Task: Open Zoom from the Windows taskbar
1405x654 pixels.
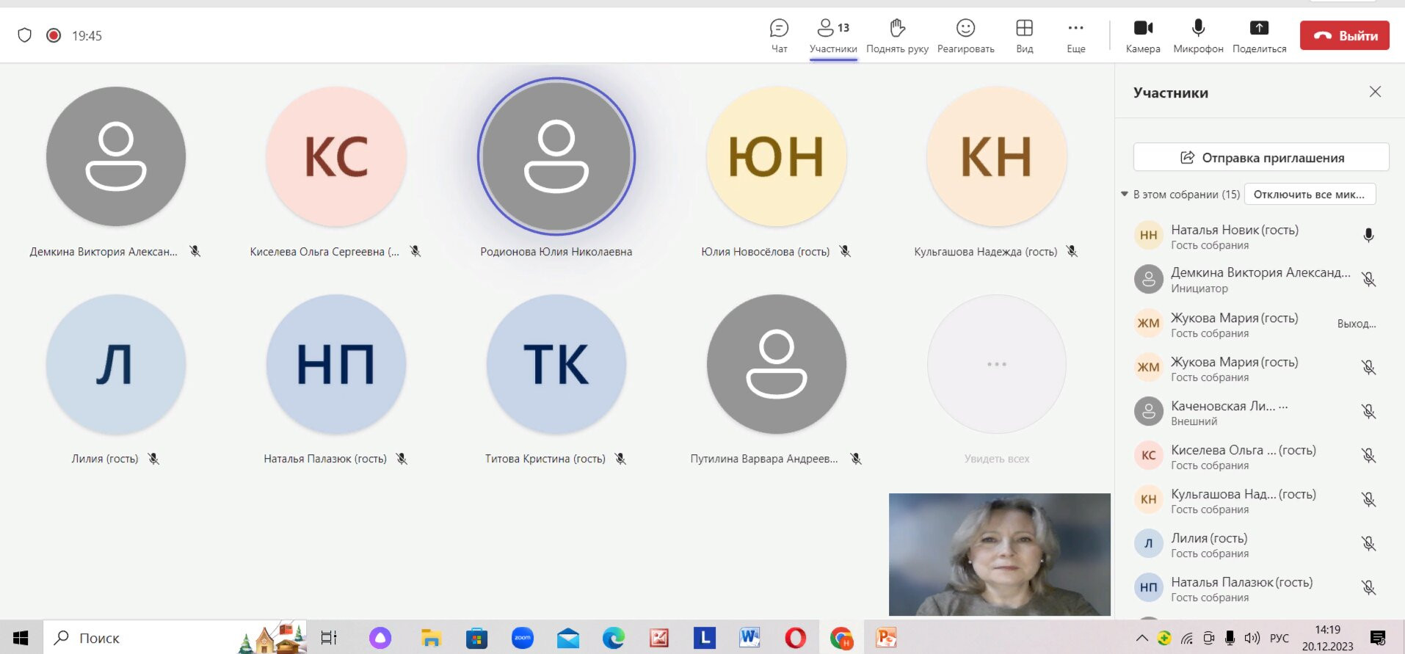Action: click(x=523, y=638)
